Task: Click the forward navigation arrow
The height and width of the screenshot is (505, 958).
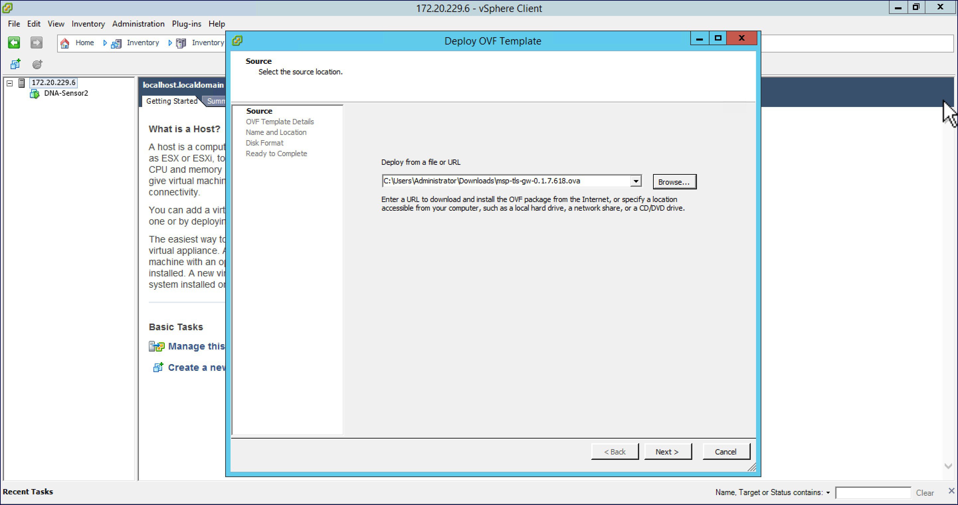Action: (x=36, y=43)
